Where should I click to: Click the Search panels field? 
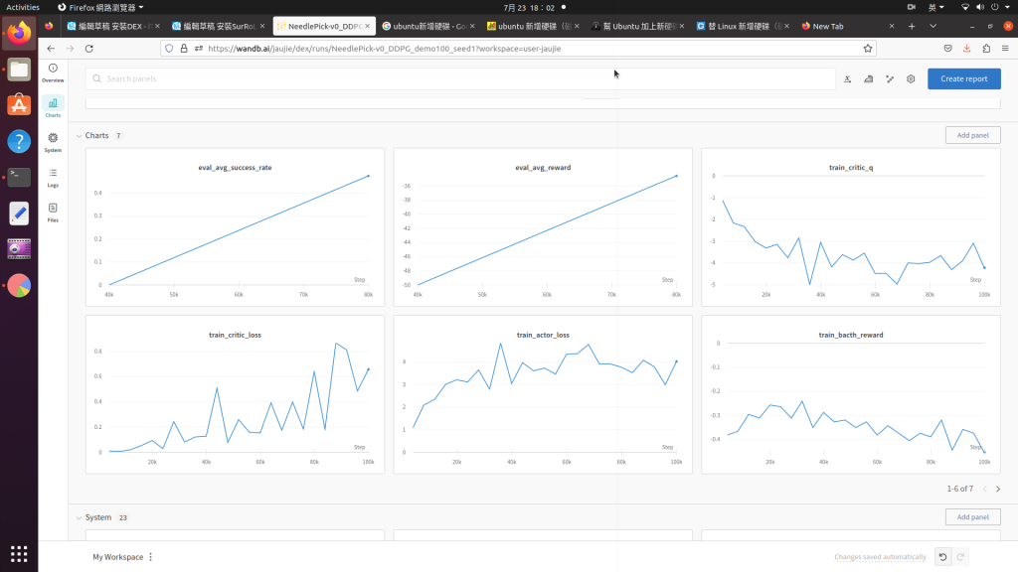460,79
